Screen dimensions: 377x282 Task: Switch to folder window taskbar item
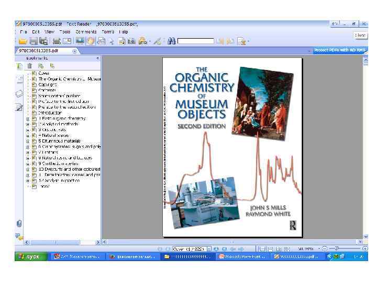[188, 256]
